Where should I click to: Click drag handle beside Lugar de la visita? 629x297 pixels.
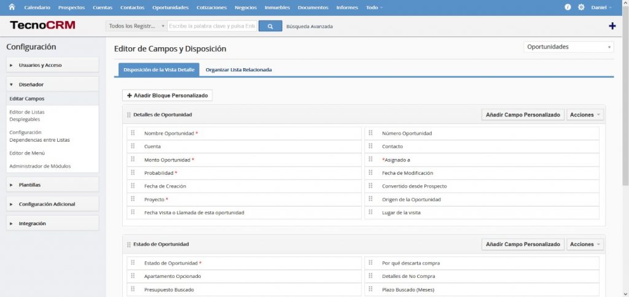click(x=370, y=212)
